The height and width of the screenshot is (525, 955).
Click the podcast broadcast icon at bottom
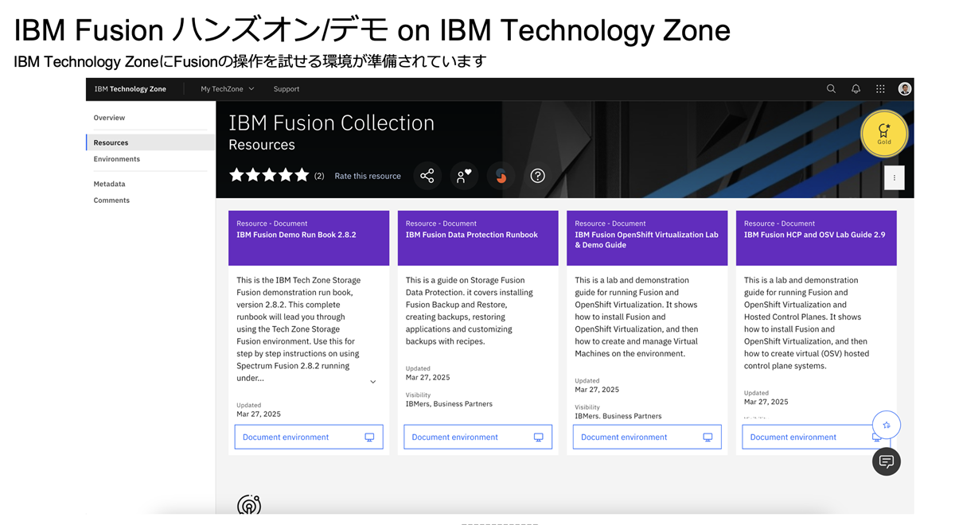click(x=249, y=505)
